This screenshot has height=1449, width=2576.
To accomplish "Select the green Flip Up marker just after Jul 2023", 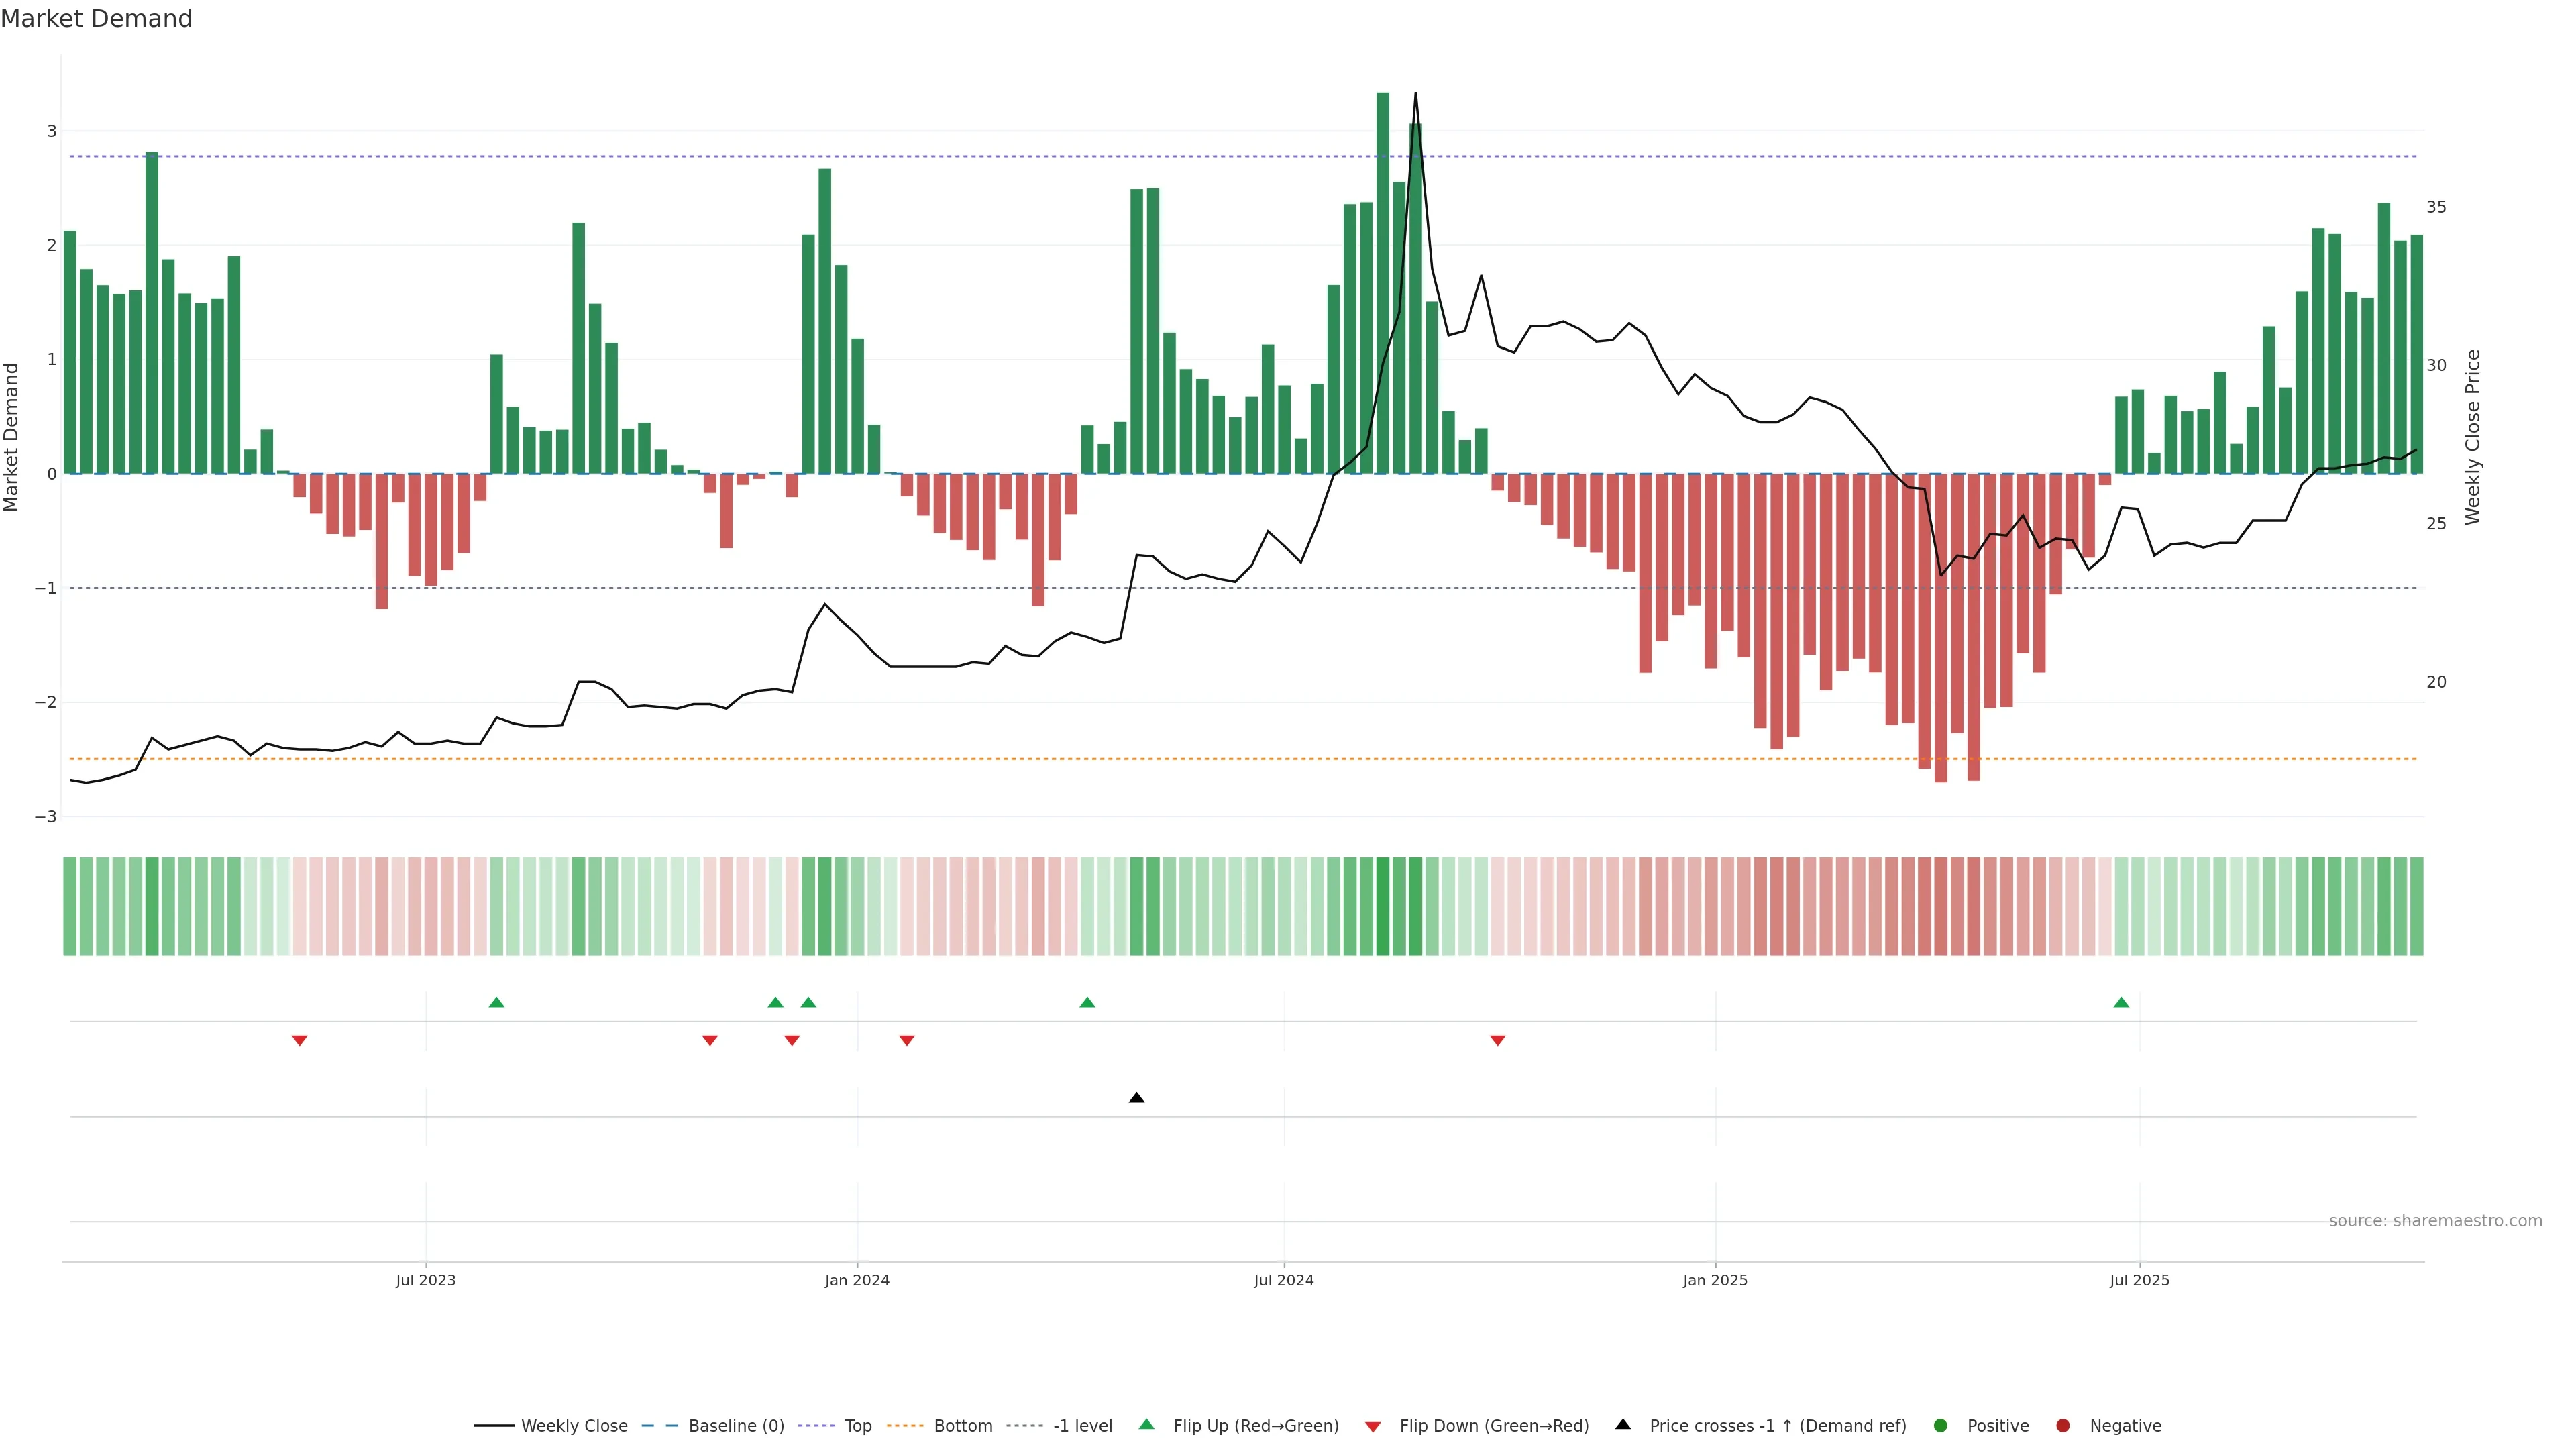I will point(496,1002).
